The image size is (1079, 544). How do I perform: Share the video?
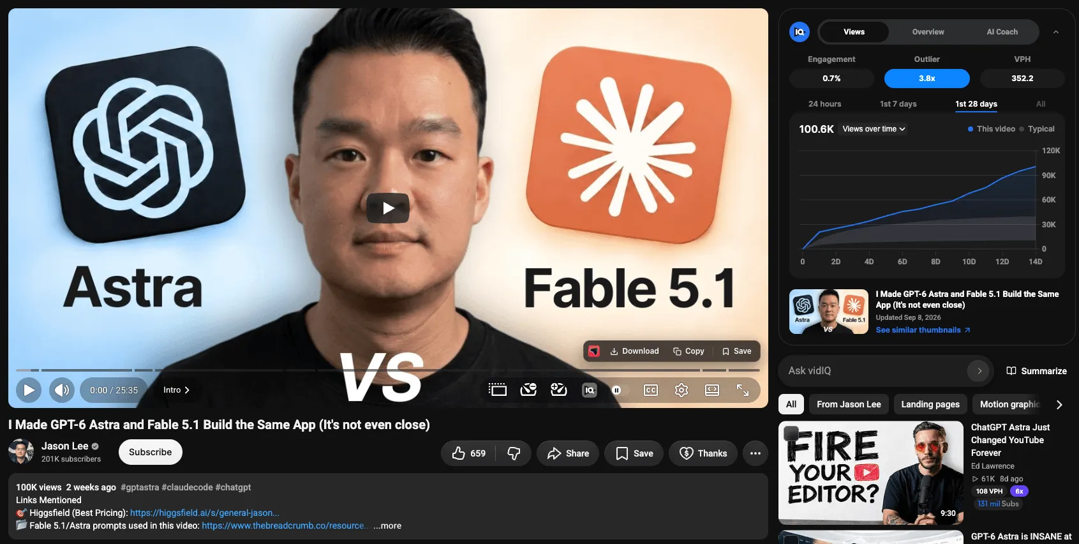[568, 453]
